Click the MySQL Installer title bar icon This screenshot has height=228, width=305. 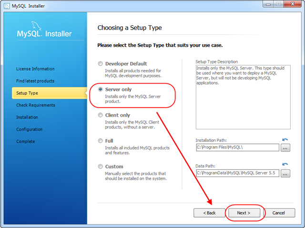[x=7, y=6]
